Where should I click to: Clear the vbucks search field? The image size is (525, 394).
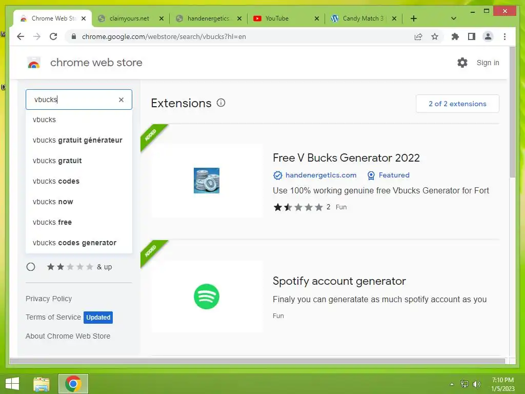121,100
